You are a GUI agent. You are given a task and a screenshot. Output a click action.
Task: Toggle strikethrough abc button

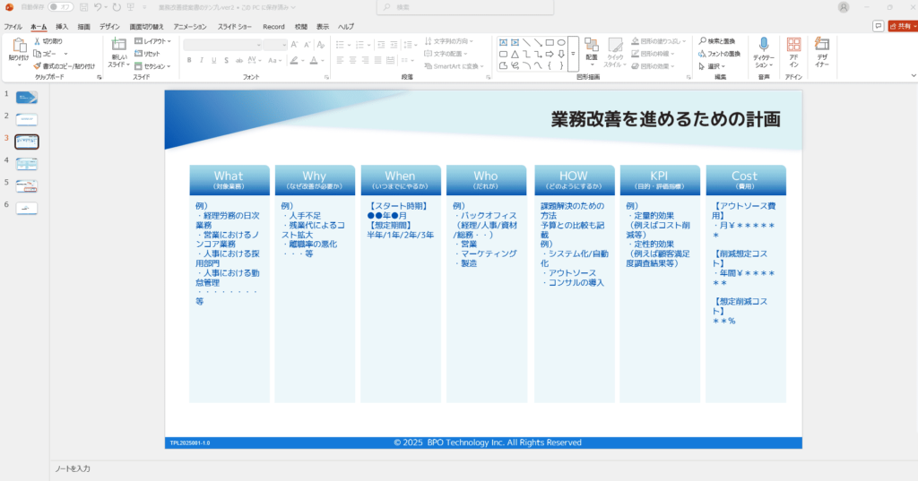coord(238,60)
